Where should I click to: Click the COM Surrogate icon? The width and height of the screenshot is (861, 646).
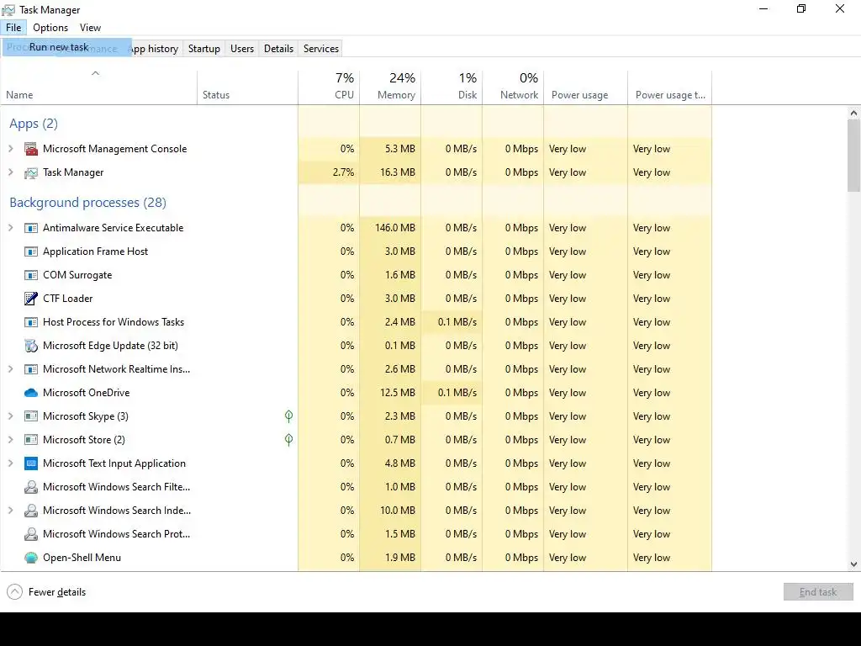[31, 275]
